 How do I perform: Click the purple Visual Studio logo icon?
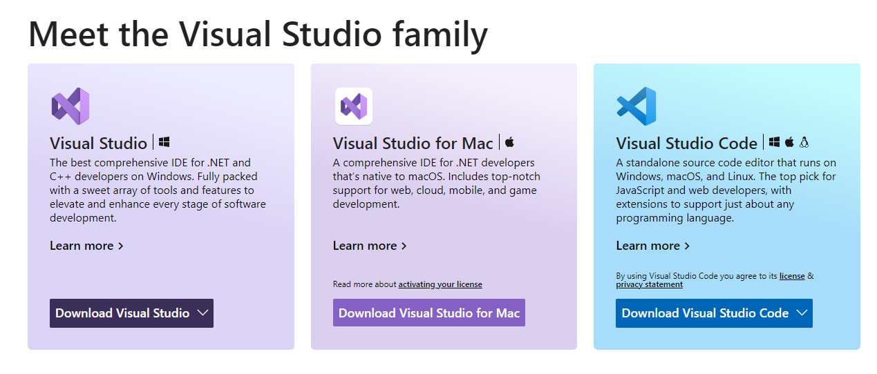[x=70, y=106]
